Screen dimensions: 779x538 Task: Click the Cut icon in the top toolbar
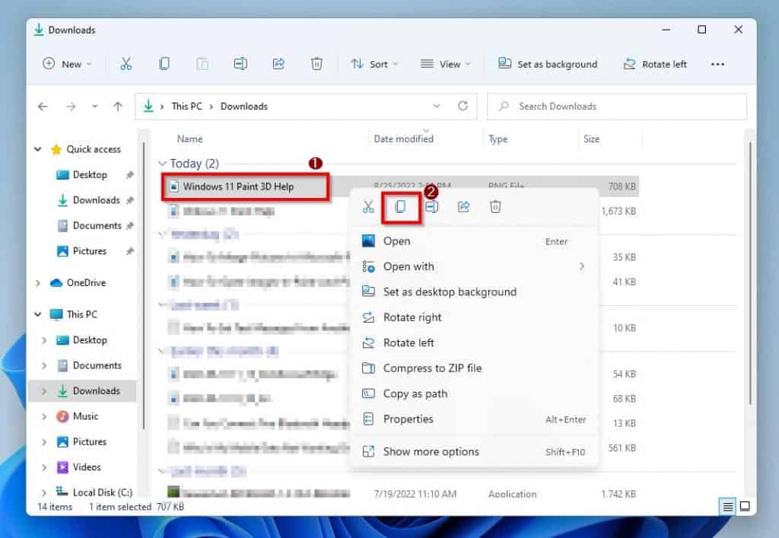[x=126, y=64]
